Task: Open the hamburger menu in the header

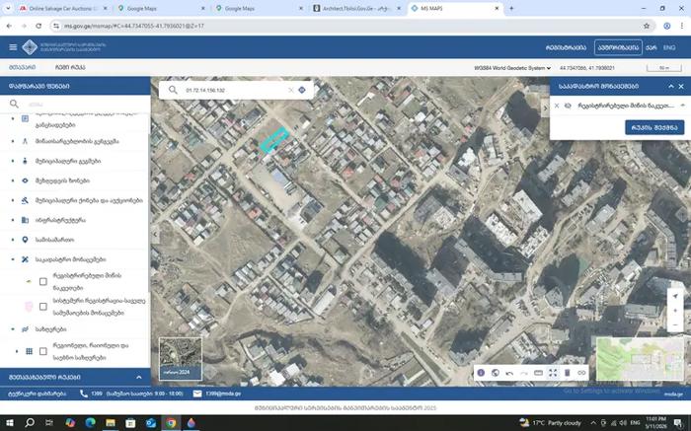Action: (x=13, y=47)
